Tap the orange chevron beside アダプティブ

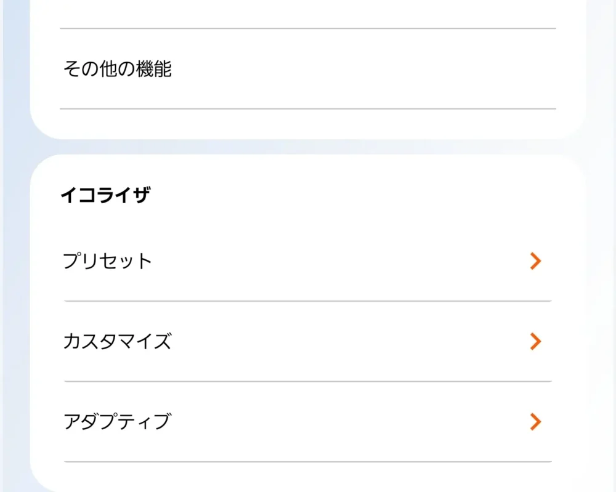tap(535, 422)
